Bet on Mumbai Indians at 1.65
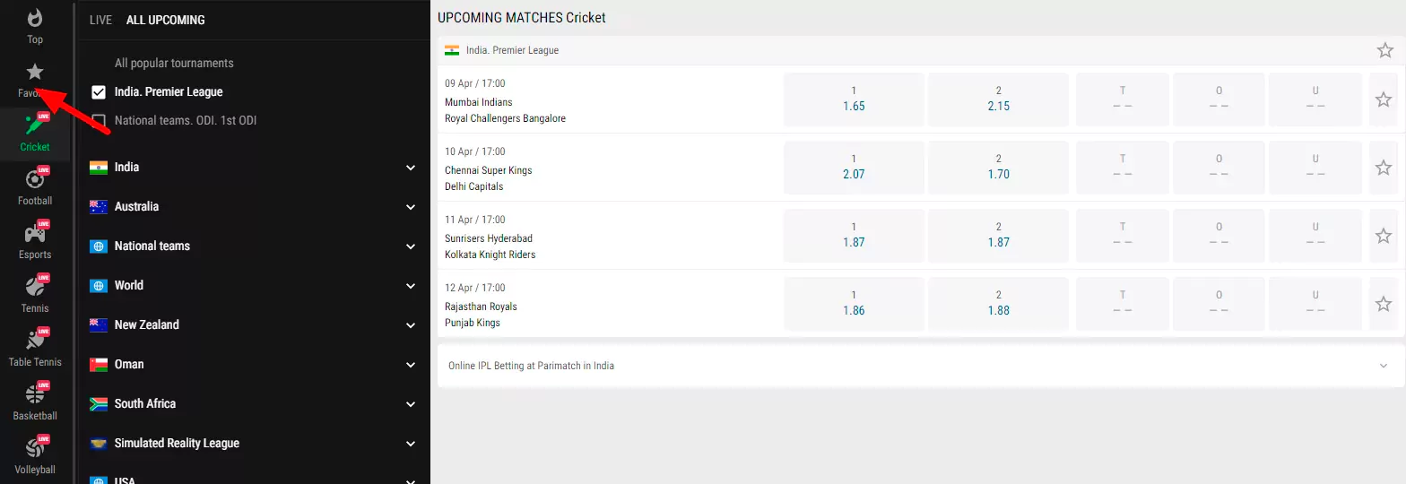 coord(854,99)
